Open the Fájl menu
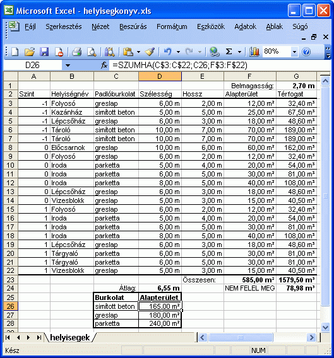 pos(30,26)
